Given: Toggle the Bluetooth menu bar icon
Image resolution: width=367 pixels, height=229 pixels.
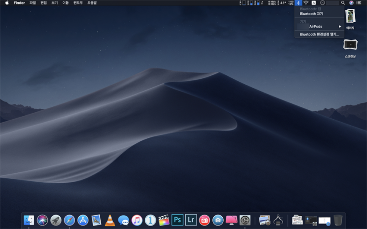Looking at the screenshot, I should click(x=298, y=3).
